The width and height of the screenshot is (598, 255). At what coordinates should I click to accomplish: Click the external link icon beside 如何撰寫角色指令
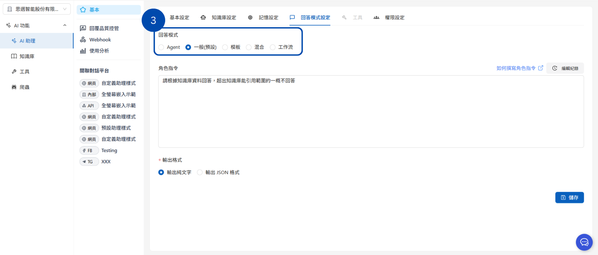point(540,68)
